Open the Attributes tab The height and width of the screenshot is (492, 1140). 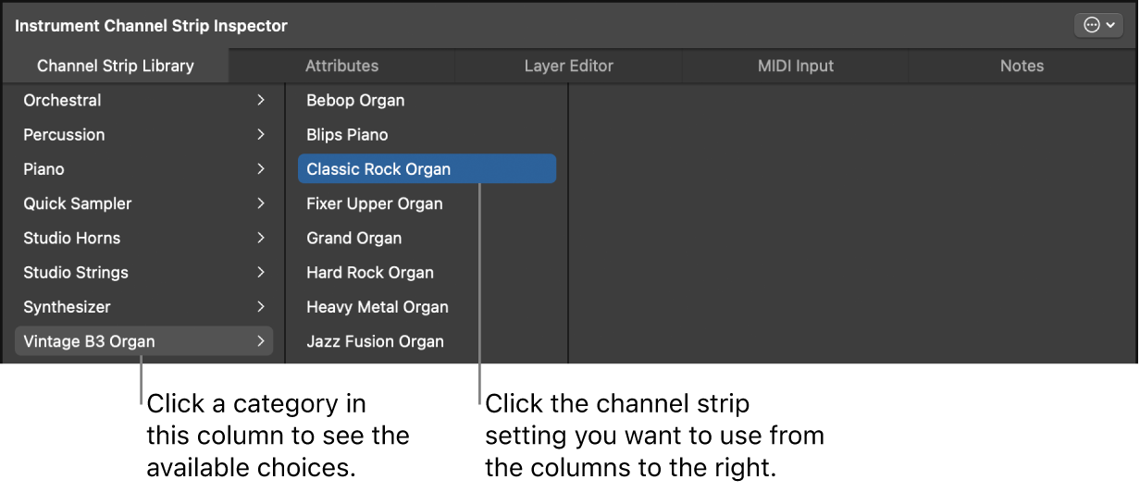tap(342, 66)
